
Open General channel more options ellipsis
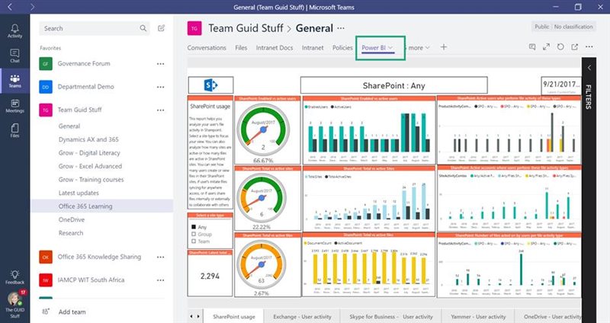pyautogui.click(x=341, y=28)
